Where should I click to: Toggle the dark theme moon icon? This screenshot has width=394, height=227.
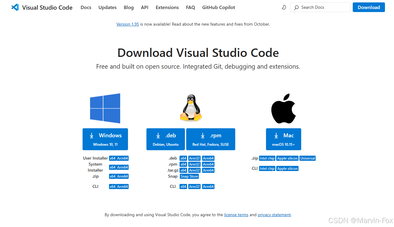284,7
